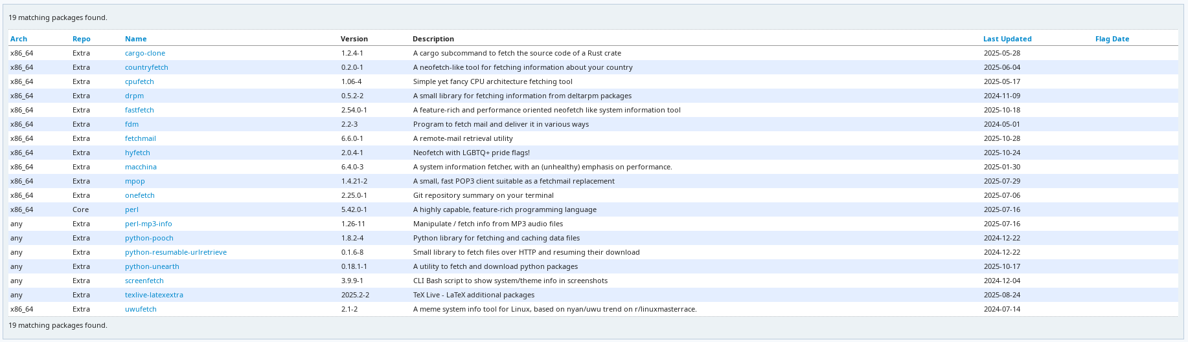Image resolution: width=1188 pixels, height=342 pixels.
Task: Sort packages by Name header
Action: pyautogui.click(x=136, y=39)
